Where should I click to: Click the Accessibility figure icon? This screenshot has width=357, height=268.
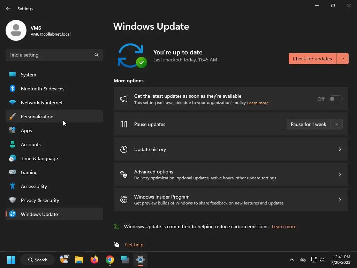(13, 186)
